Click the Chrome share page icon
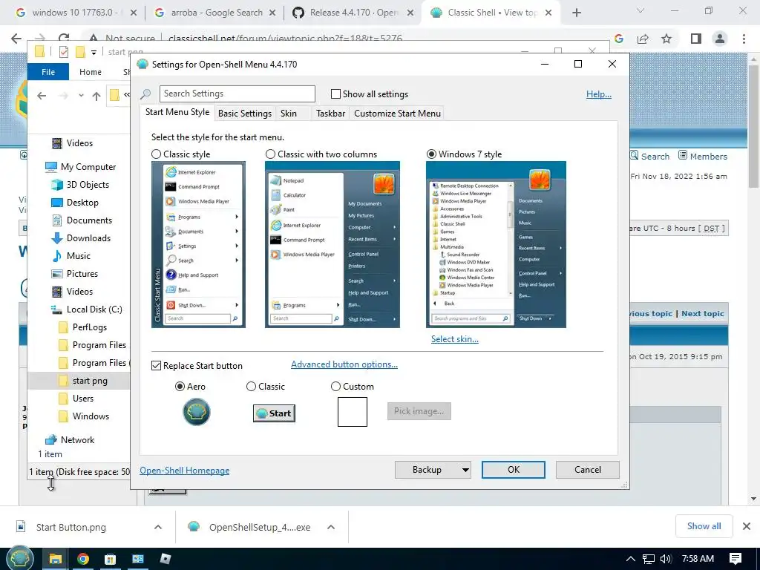This screenshot has height=570, width=760. click(643, 39)
